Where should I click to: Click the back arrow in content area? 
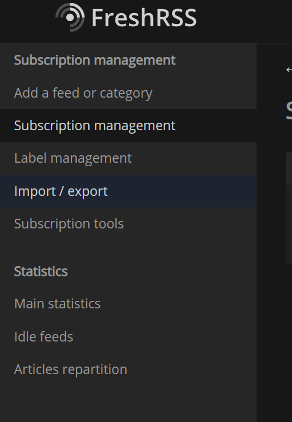coord(289,70)
